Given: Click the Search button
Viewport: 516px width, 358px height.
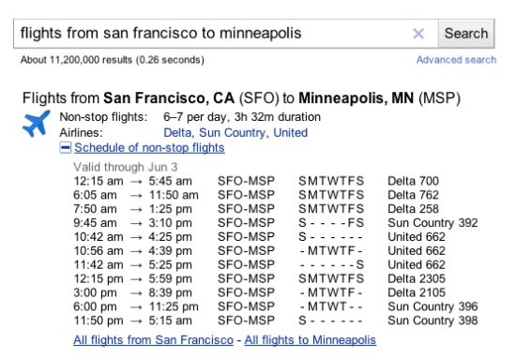Looking at the screenshot, I should pyautogui.click(x=466, y=34).
